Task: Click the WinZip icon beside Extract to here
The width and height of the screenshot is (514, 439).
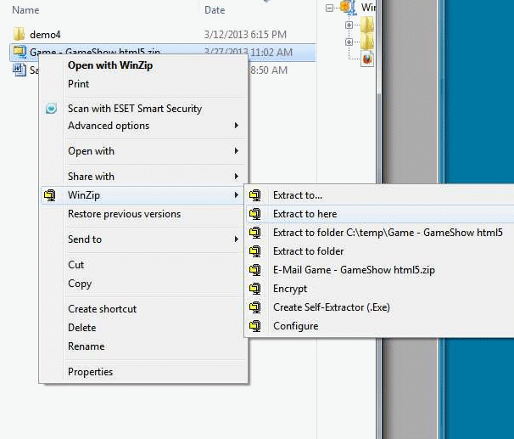Action: tap(255, 214)
